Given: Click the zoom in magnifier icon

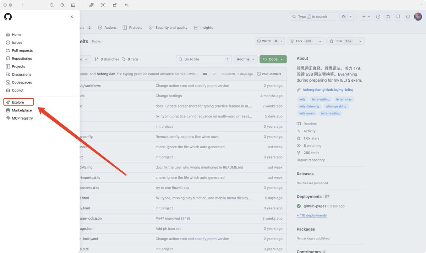Looking at the screenshot, I should pyautogui.click(x=62, y=5).
